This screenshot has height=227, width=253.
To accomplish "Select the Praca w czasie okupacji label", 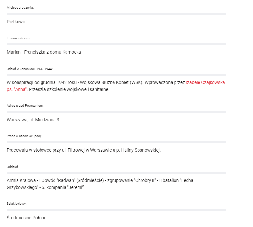I will [x=24, y=136].
